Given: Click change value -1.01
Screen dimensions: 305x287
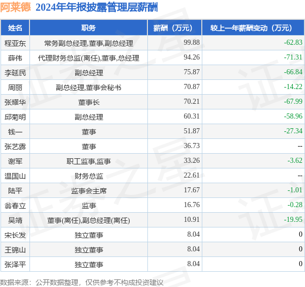Looking at the screenshot, I should 295,190.
